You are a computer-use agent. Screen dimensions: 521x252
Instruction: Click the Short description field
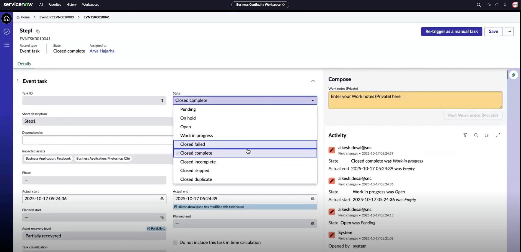click(x=97, y=121)
